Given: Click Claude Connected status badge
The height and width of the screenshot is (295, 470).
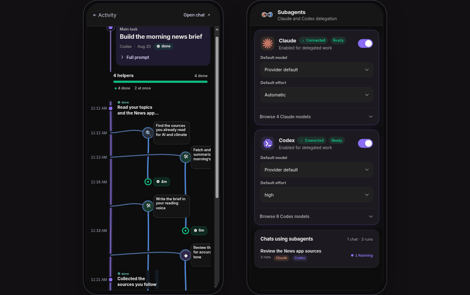Looking at the screenshot, I should pos(313,40).
